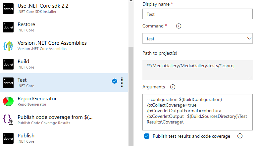
Task: Click the Publish code coverage braces icon
Action: click(8, 120)
